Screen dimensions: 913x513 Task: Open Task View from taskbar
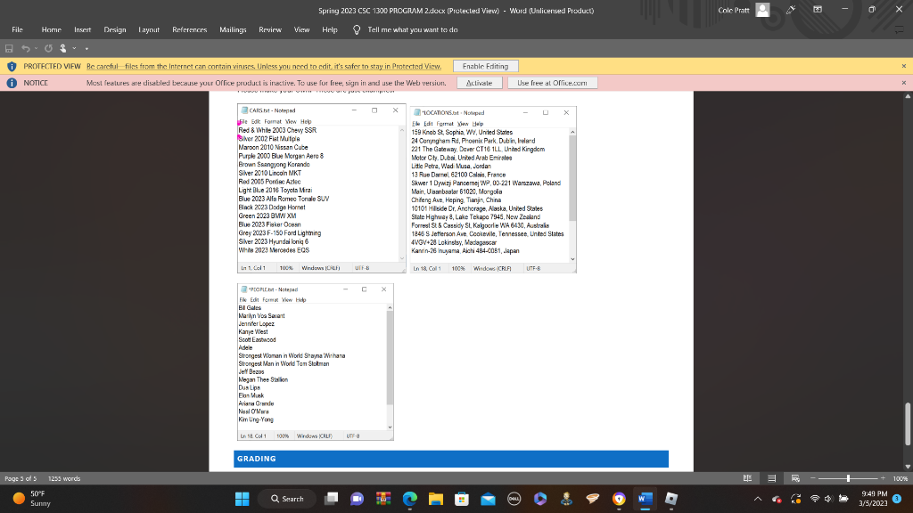332,499
